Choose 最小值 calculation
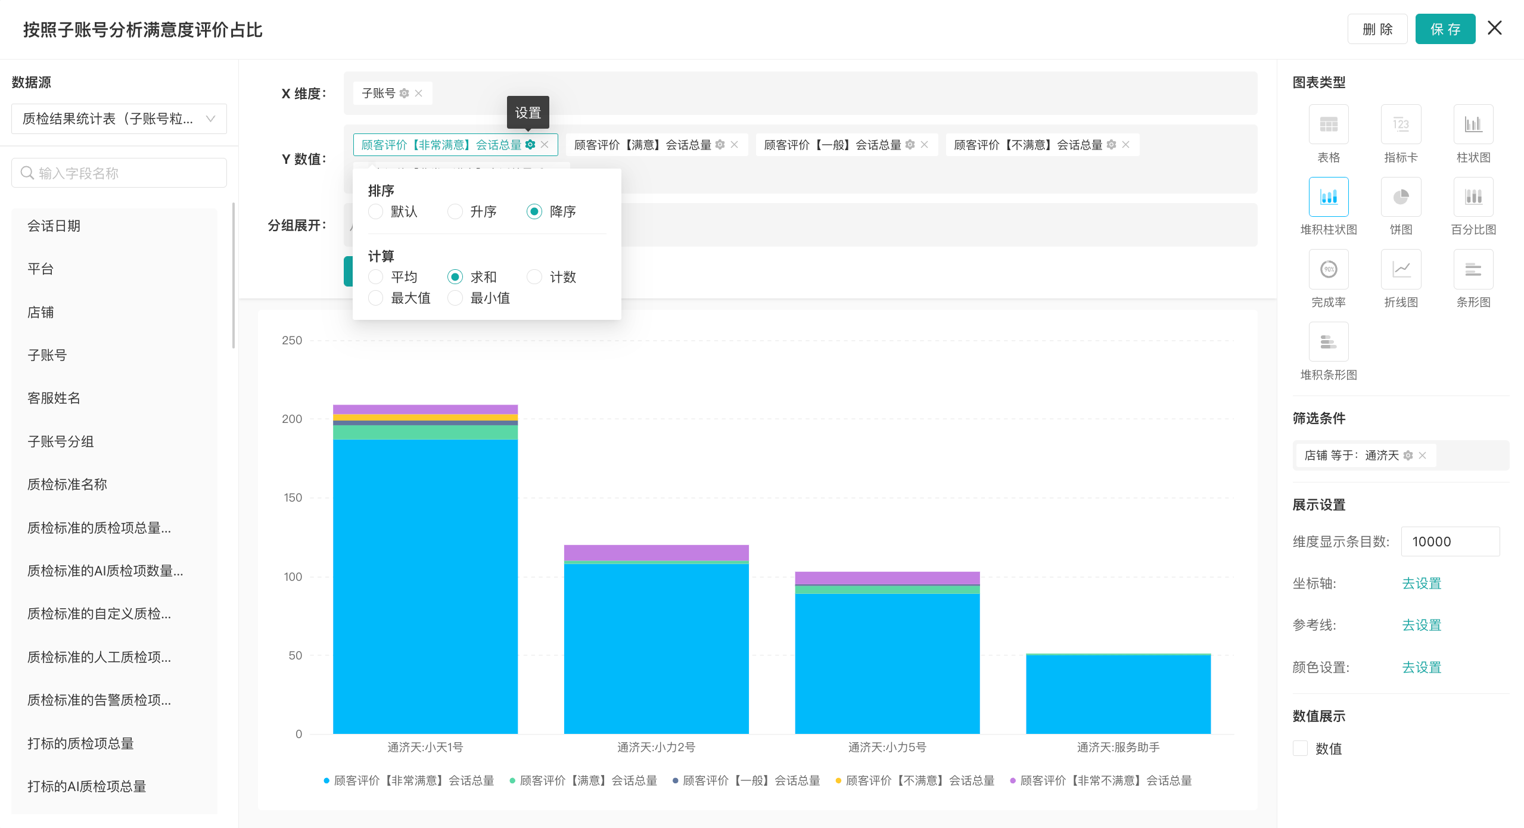 tap(455, 298)
